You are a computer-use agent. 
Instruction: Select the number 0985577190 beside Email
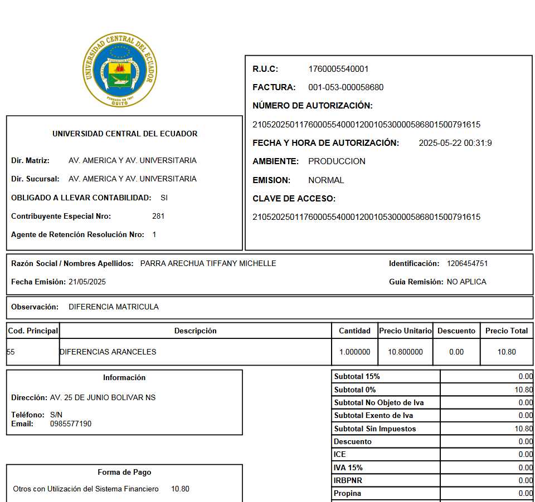[71, 424]
